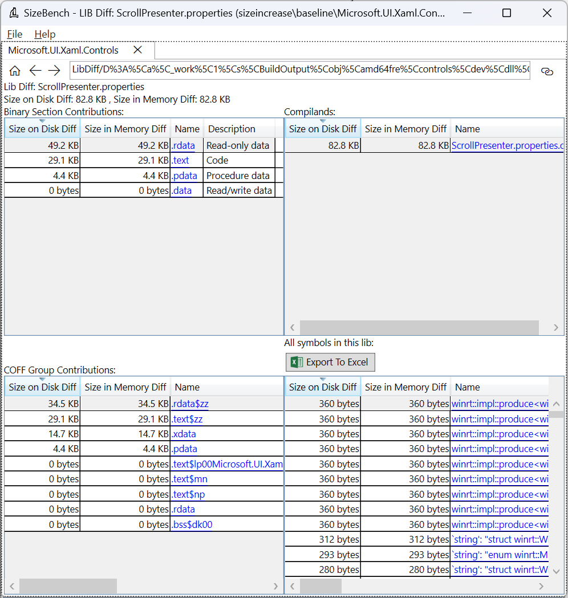Navigate forward with the right arrow
The width and height of the screenshot is (568, 598).
coord(54,71)
